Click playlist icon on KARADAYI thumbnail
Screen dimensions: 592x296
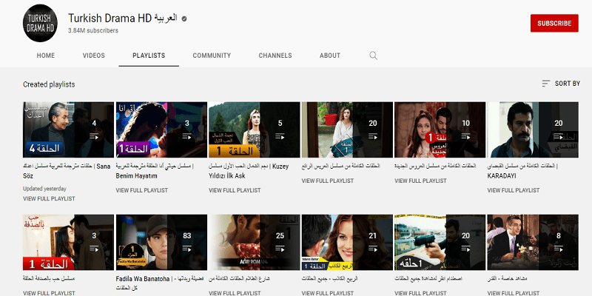click(559, 137)
